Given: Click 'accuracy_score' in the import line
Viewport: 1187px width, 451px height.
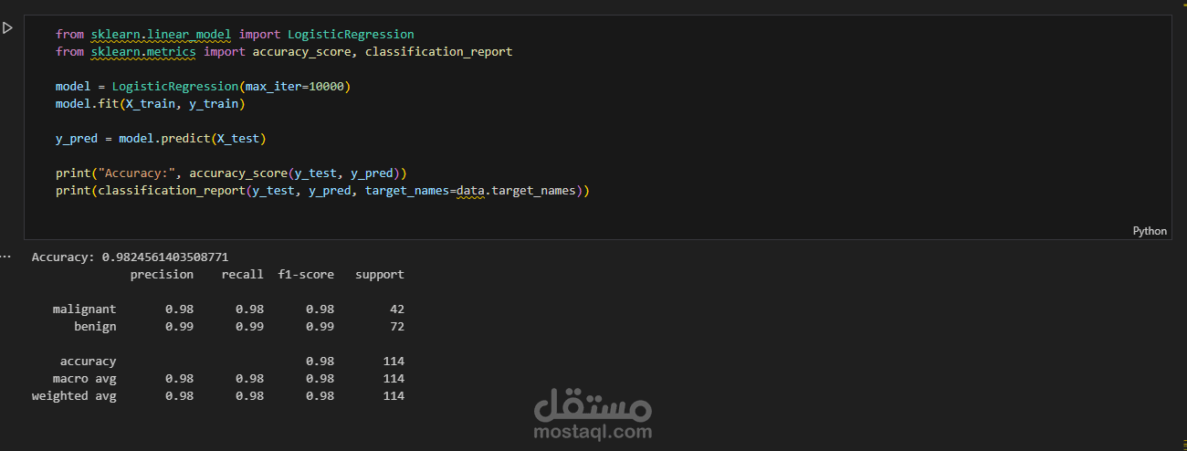Looking at the screenshot, I should (301, 52).
